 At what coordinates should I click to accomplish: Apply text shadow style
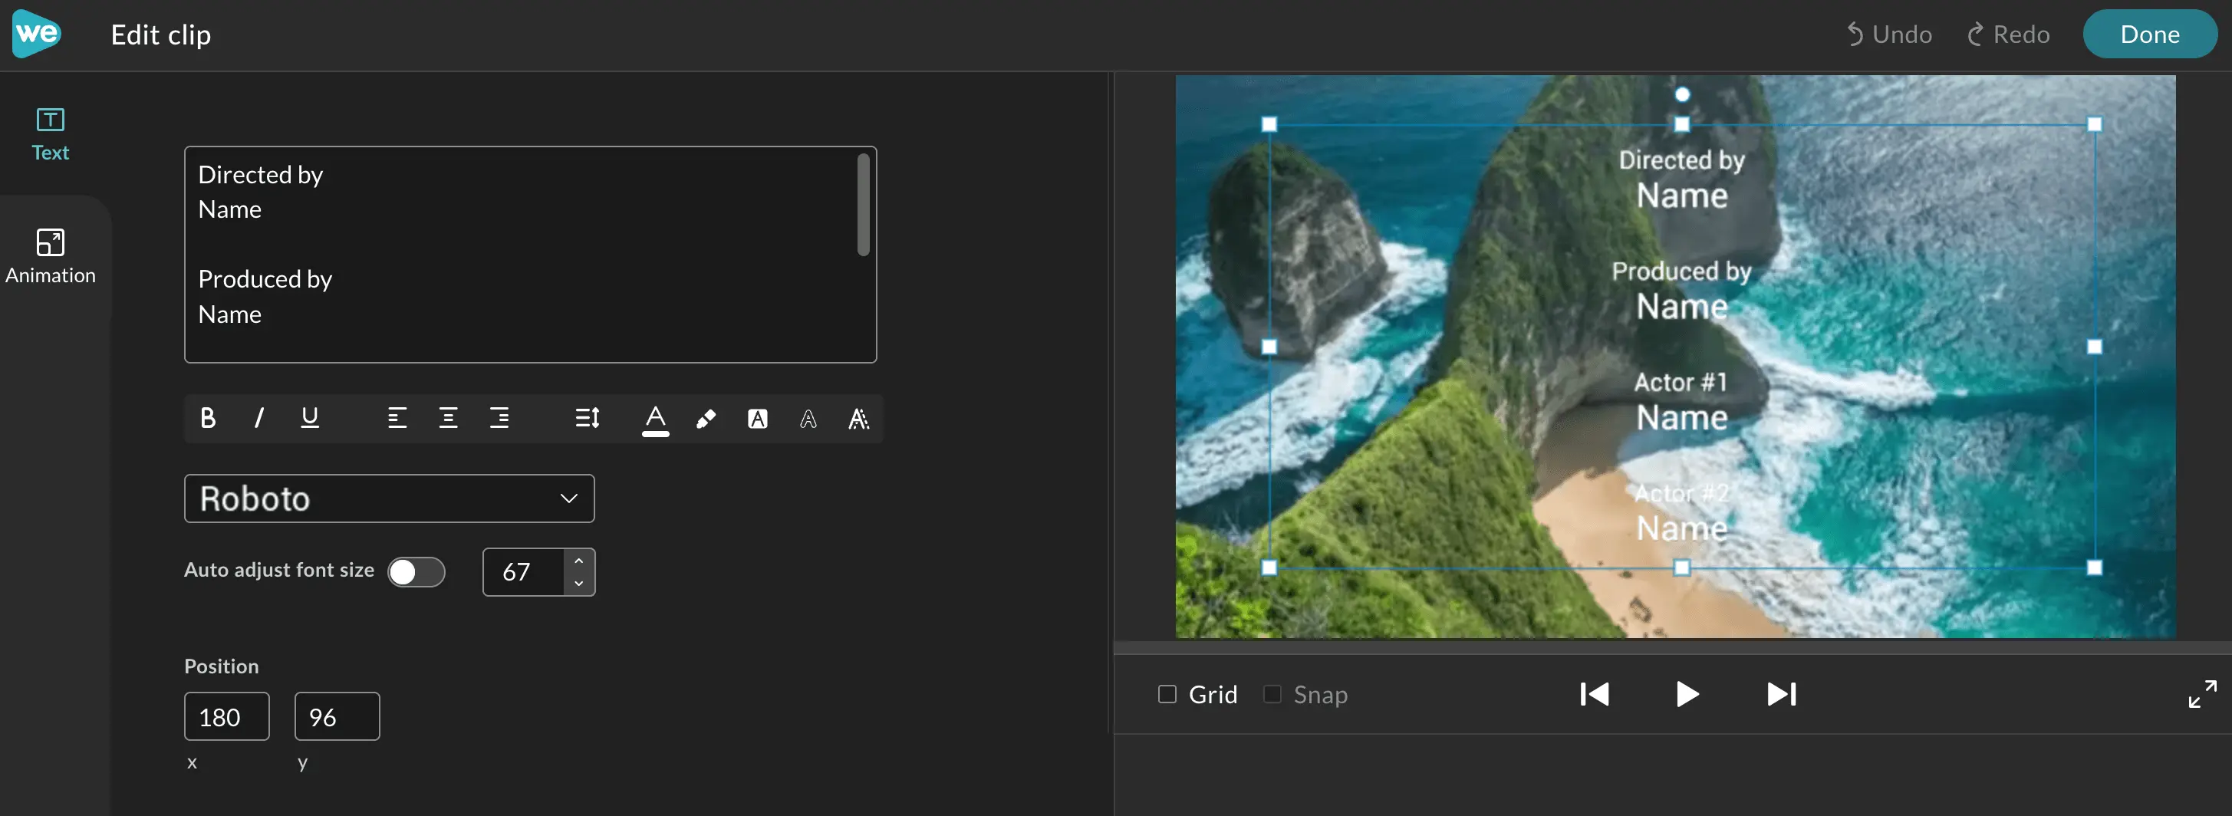(x=858, y=420)
